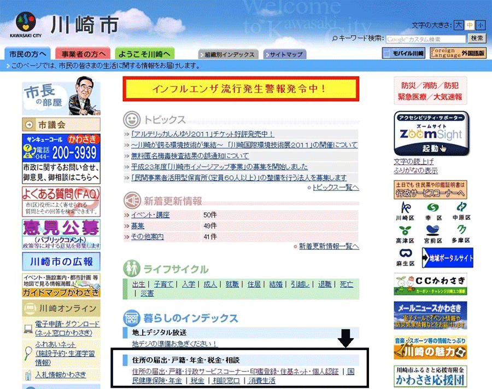Open the 組織別インデックス tab
The width and height of the screenshot is (492, 389).
[x=229, y=54]
